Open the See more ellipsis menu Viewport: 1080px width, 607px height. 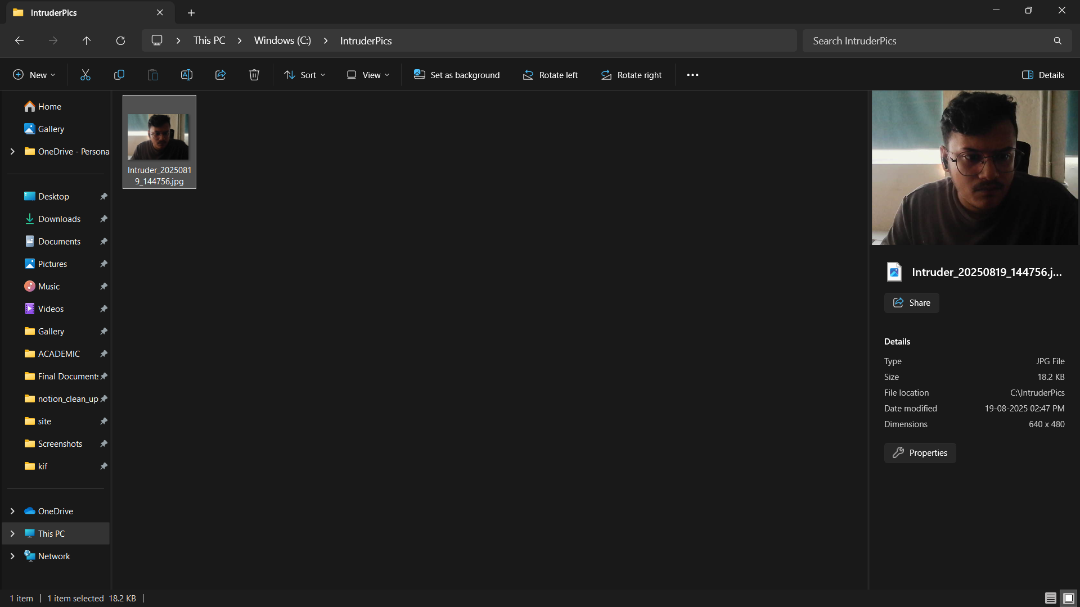[692, 75]
